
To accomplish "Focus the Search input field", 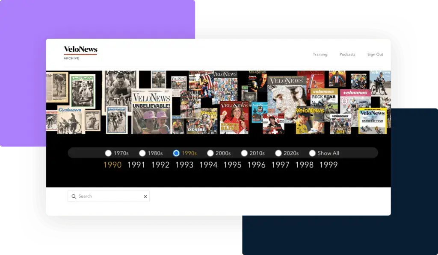I will [109, 196].
